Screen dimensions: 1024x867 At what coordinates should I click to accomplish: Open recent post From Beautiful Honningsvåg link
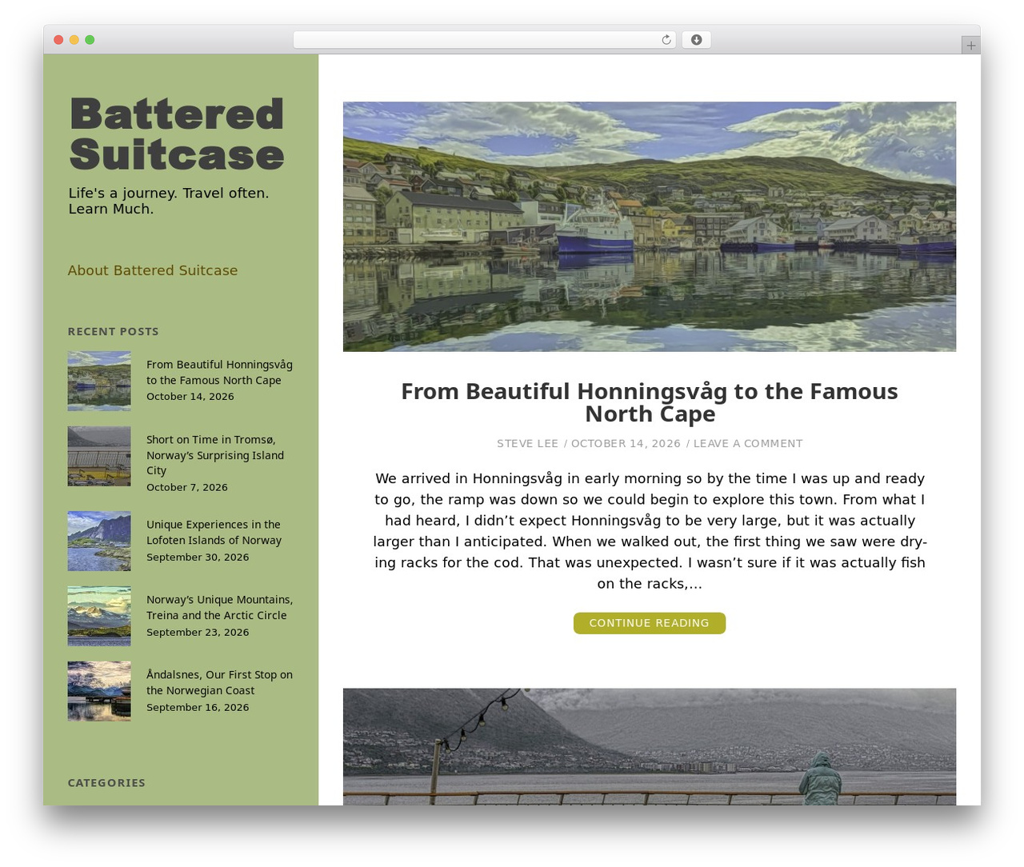[x=219, y=373]
